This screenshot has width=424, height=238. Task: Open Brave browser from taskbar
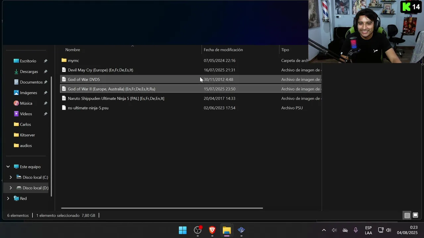[212, 230]
